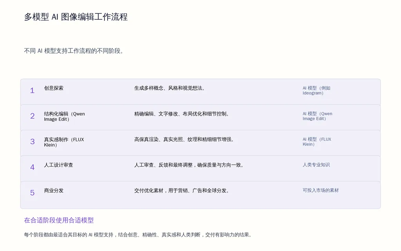Click description 生成多样概念、风格和视觉想法
The image size is (401, 251).
coord(169,88)
